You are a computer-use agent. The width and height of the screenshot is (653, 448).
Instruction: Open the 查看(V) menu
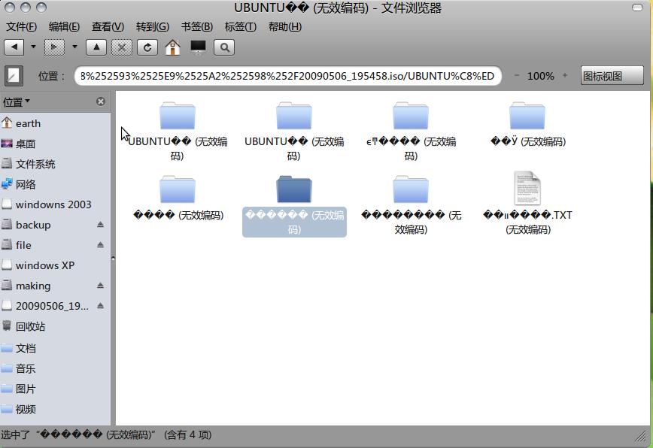[x=108, y=27]
